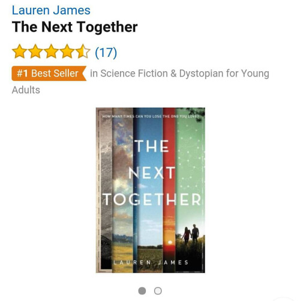The height and width of the screenshot is (301, 300).
Task: Click the half-filled fifth rating star
Action: [83, 51]
